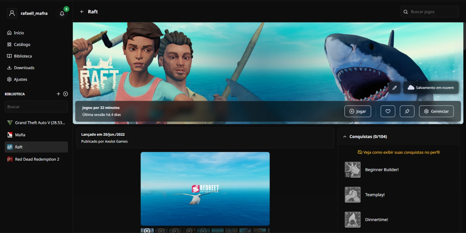The image size is (466, 233).
Task: Open the Catálogo menu item
Action: click(x=22, y=44)
